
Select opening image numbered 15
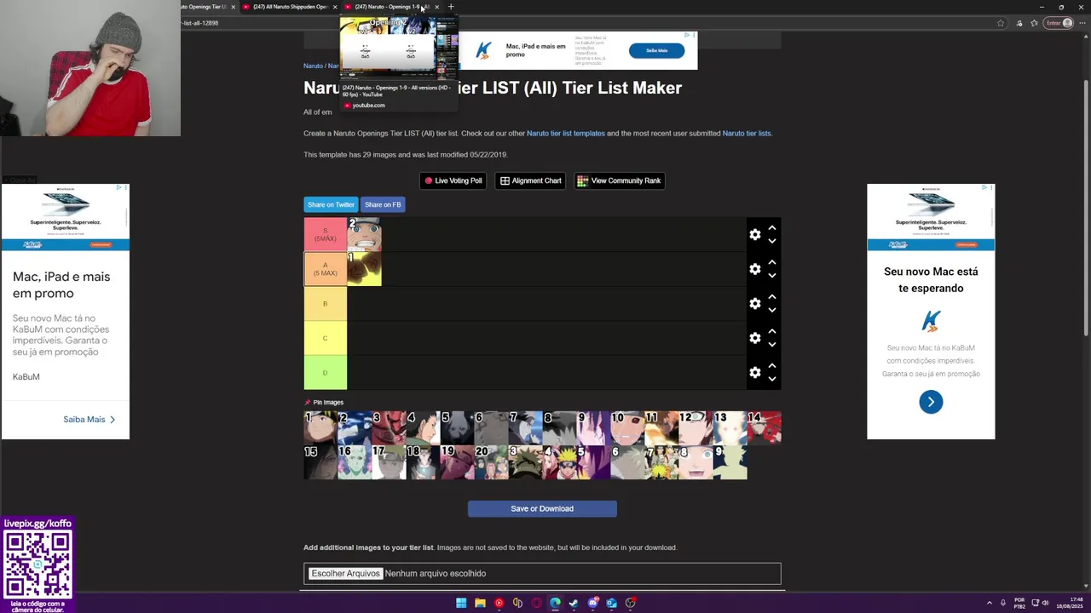point(320,462)
